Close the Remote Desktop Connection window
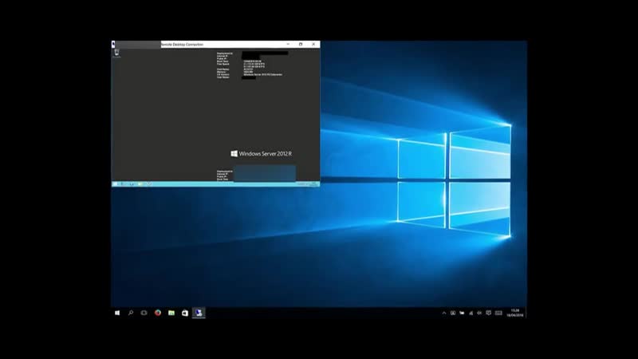Screen dimensions: 638x359 coord(313,44)
